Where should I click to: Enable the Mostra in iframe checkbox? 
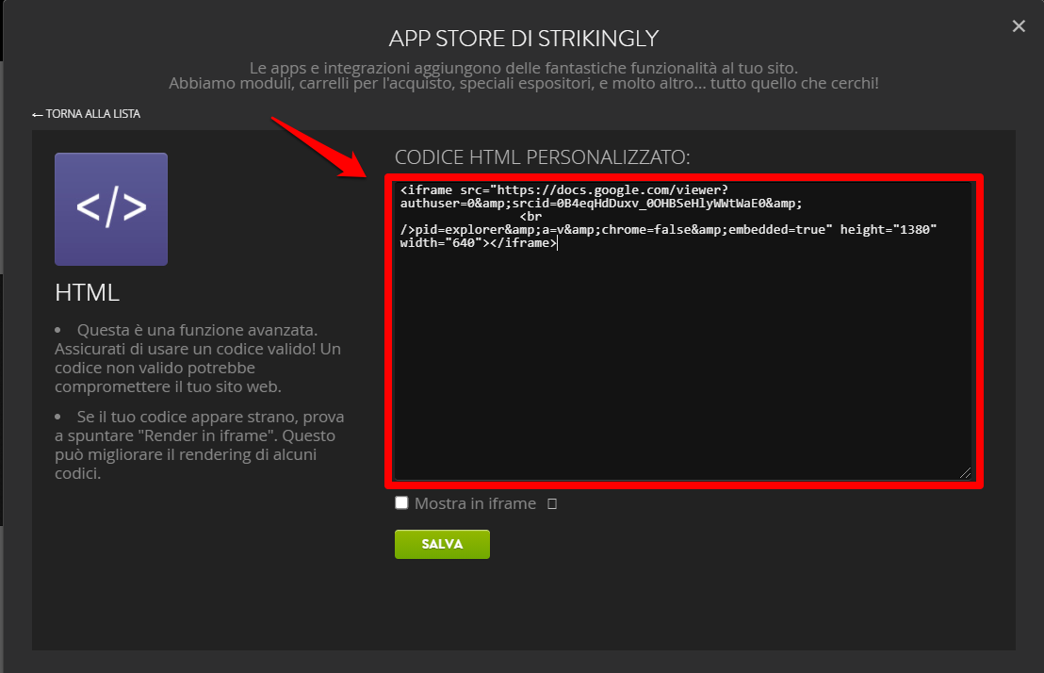tap(401, 502)
